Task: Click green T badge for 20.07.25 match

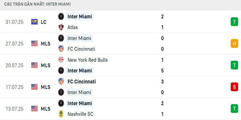Action: pos(234,65)
